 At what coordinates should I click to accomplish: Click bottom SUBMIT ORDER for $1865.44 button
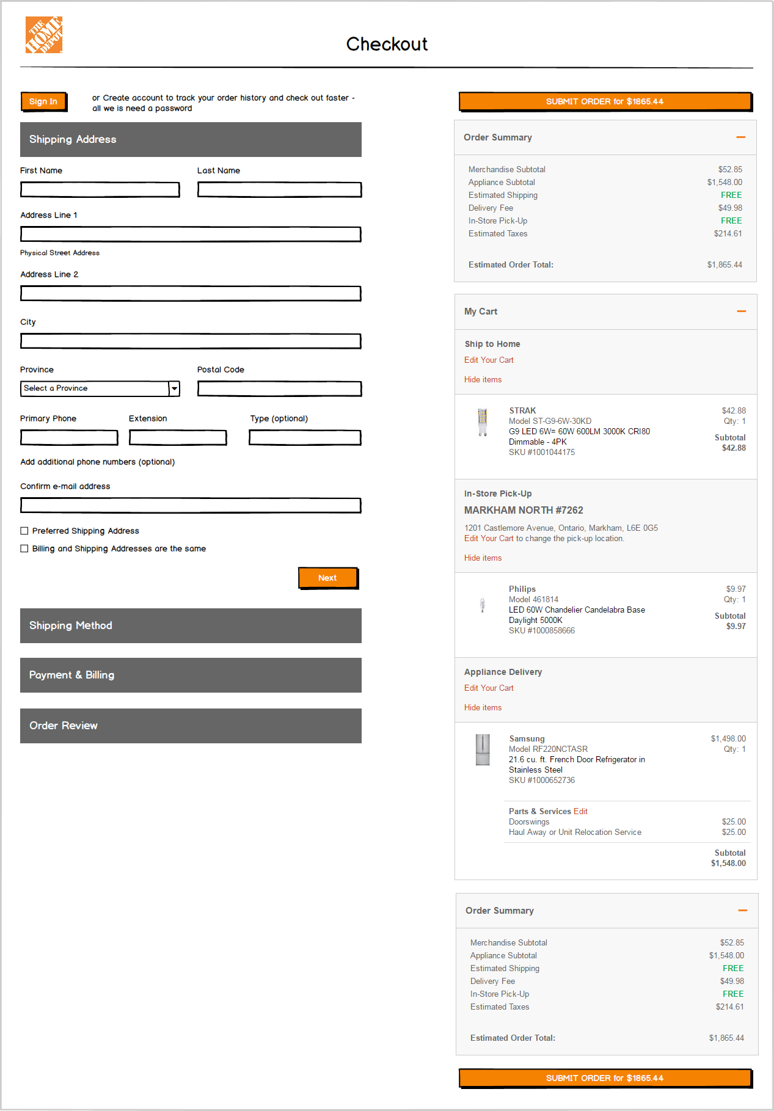pos(605,1078)
